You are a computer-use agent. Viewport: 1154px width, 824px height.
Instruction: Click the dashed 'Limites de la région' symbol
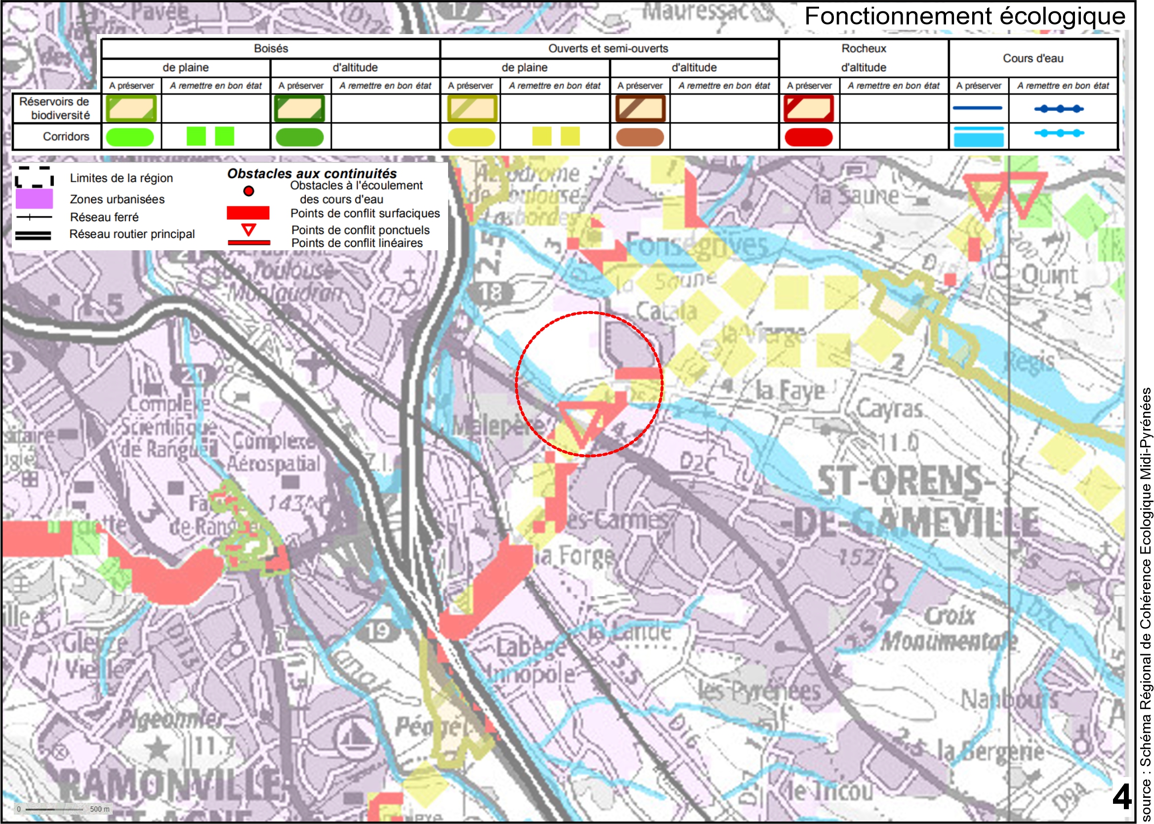pyautogui.click(x=34, y=178)
